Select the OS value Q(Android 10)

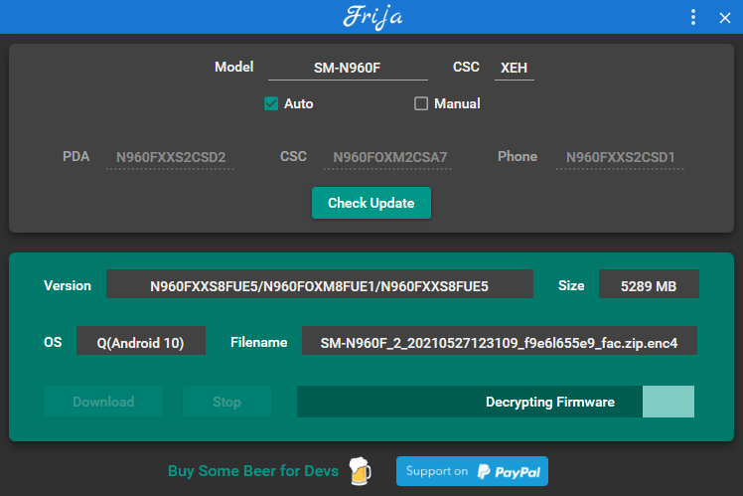coord(141,342)
